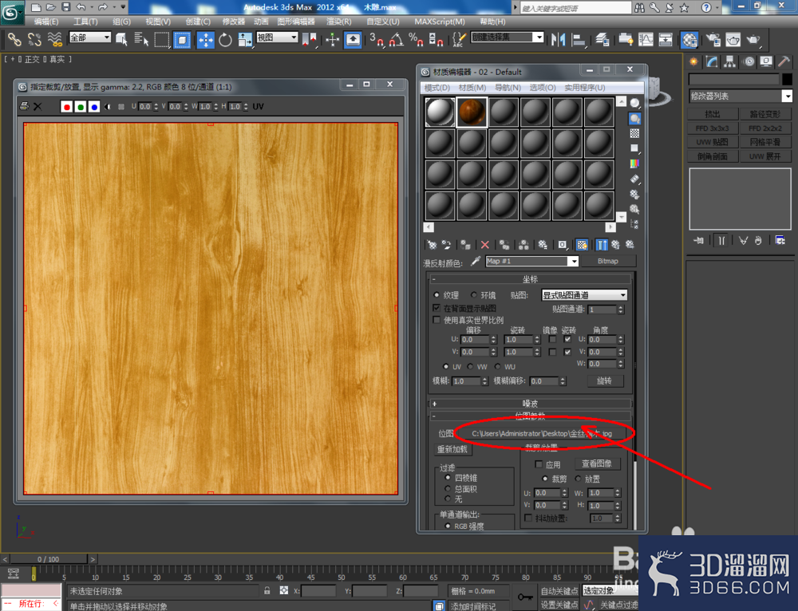This screenshot has height=611, width=798.
Task: Activate the Select and Move tool
Action: click(205, 39)
